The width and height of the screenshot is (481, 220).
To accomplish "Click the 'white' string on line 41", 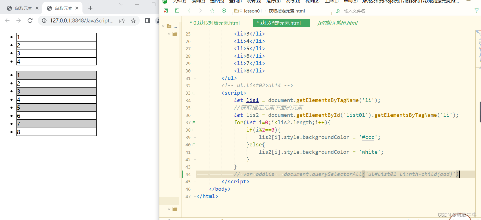I will tap(370, 152).
